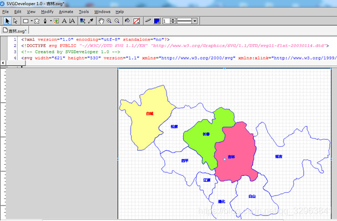Open the View menu
The image size is (337, 221).
[x=31, y=12]
